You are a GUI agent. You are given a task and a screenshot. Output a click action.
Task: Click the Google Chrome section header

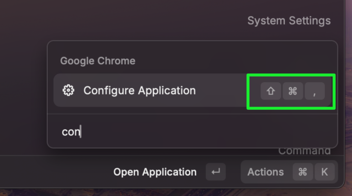click(x=97, y=61)
